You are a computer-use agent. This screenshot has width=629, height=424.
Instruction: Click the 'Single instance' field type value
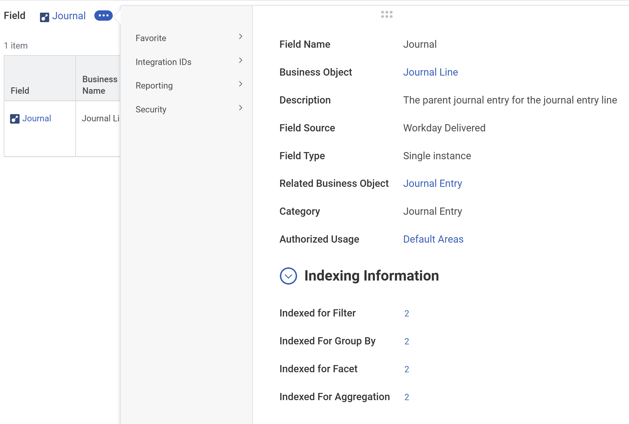437,156
